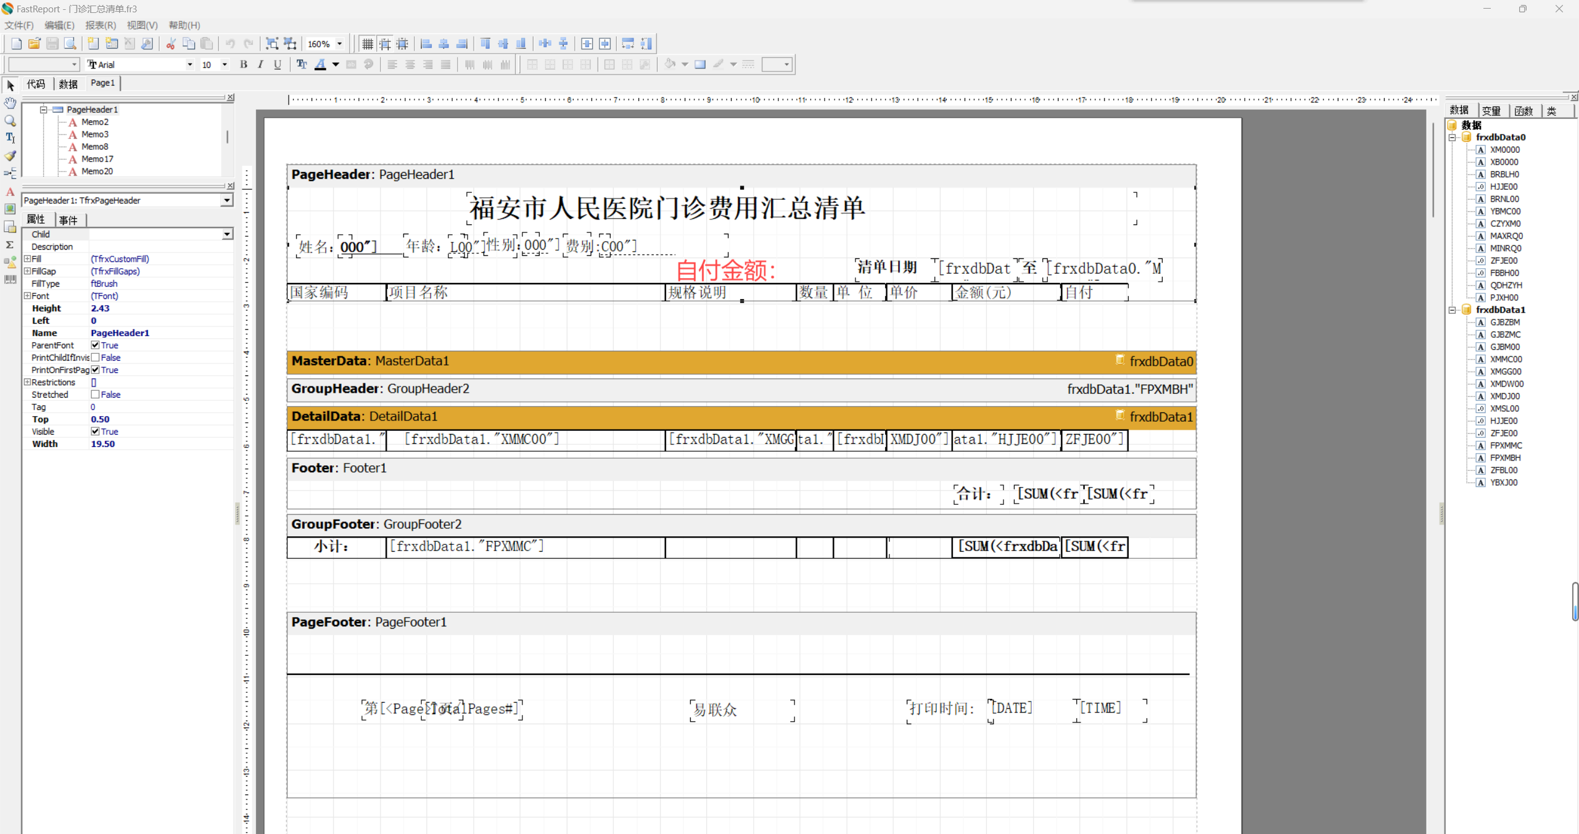Image resolution: width=1579 pixels, height=834 pixels.
Task: Switch to the 代码 tab
Action: (36, 84)
